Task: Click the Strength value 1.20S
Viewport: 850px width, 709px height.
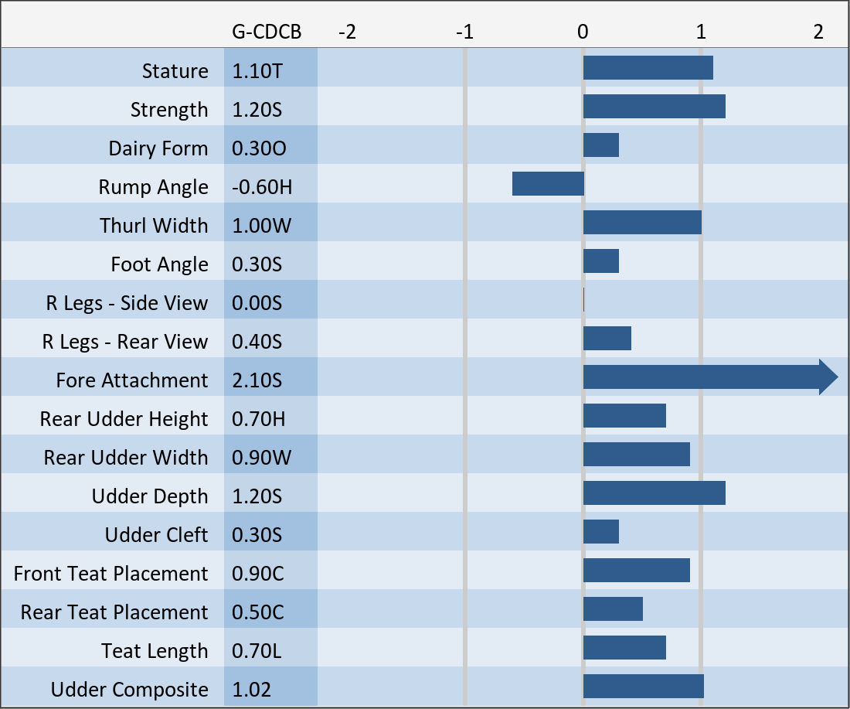Action: (x=257, y=110)
